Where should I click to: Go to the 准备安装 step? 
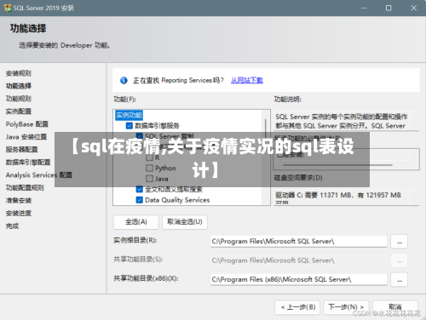click(19, 201)
